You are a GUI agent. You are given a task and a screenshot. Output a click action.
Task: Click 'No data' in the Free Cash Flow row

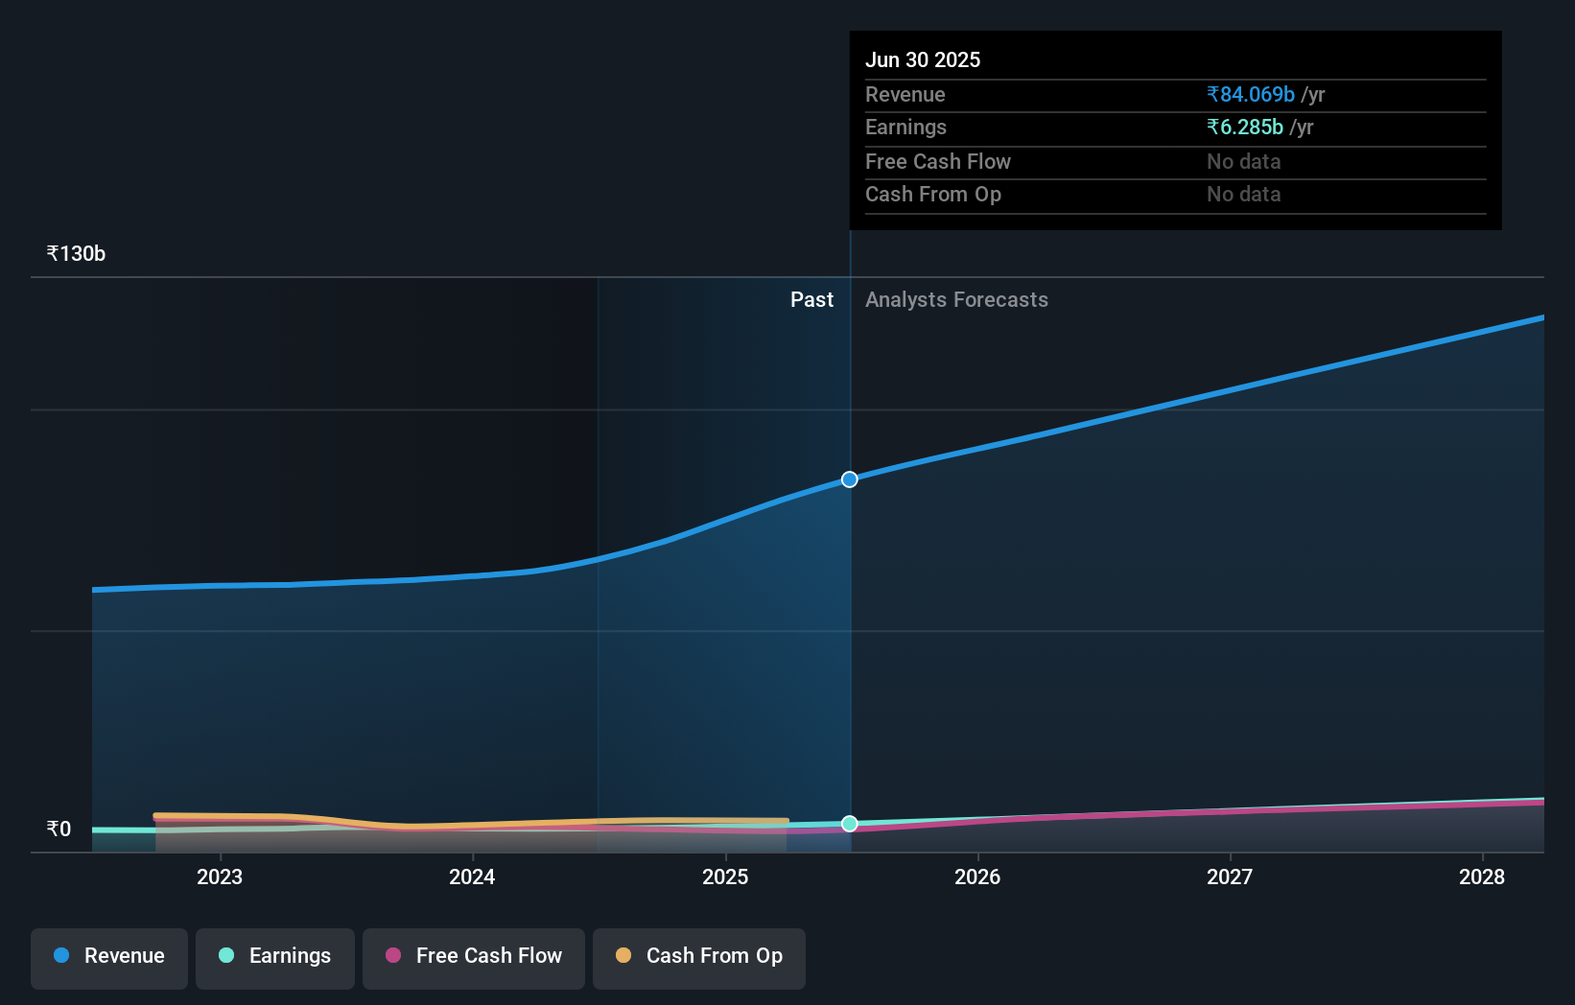pos(1244,162)
